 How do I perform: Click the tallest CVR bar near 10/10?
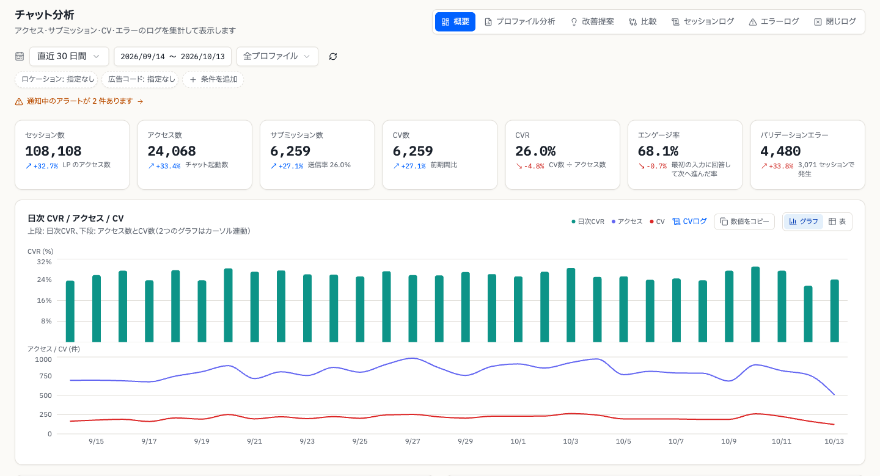755,305
